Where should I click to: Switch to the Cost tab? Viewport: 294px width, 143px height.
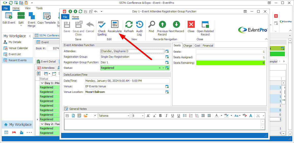[197, 45]
